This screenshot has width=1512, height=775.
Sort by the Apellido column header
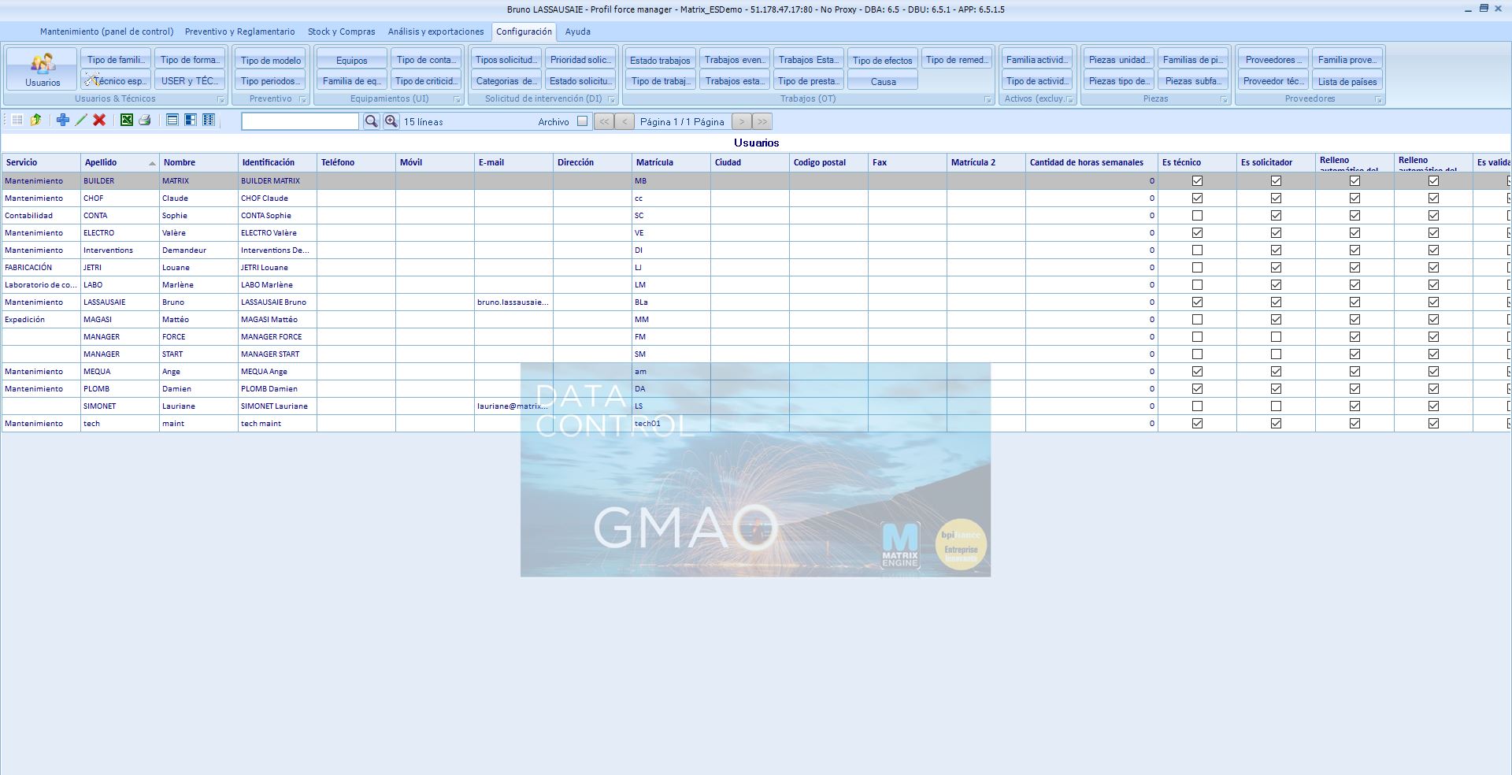tap(120, 162)
